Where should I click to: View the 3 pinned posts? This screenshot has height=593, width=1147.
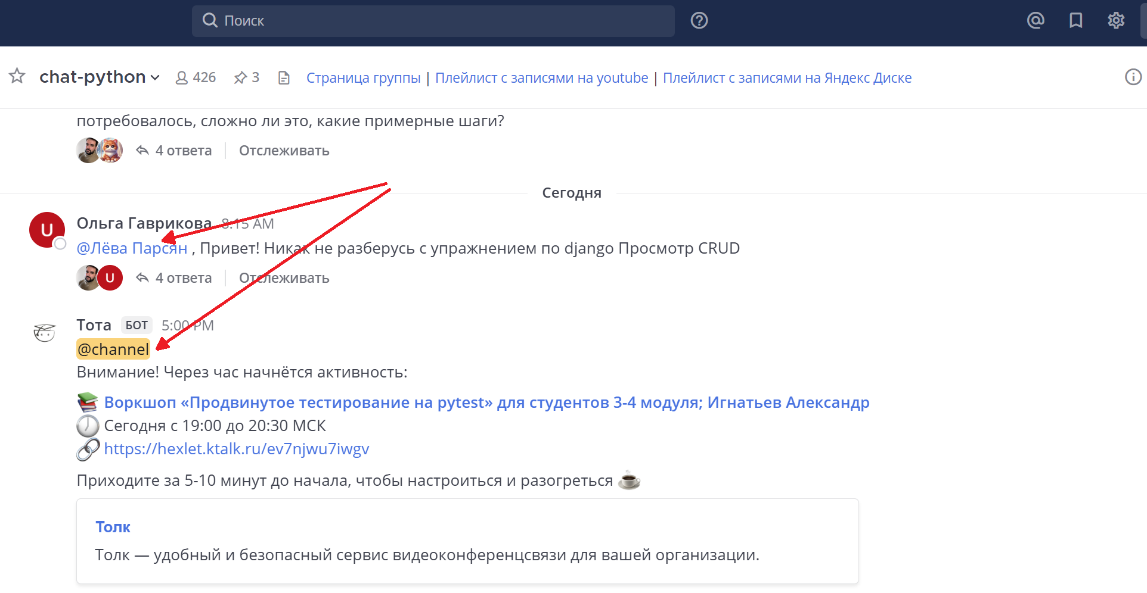(x=247, y=78)
